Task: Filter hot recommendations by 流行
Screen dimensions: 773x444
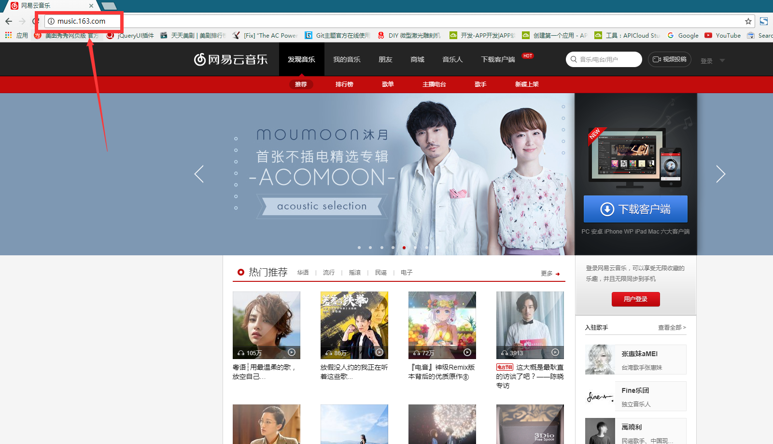Action: [x=329, y=273]
